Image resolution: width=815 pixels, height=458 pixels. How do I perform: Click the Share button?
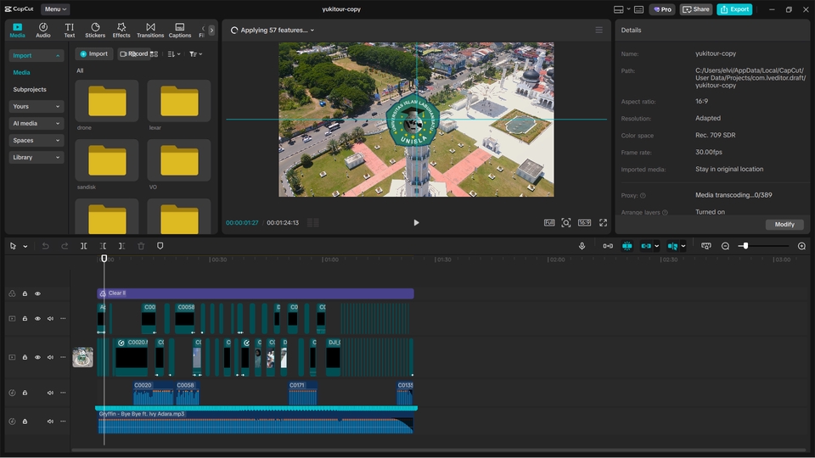[x=695, y=9]
